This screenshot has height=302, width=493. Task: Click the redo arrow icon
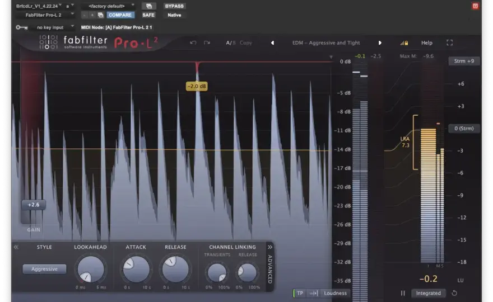tap(207, 43)
